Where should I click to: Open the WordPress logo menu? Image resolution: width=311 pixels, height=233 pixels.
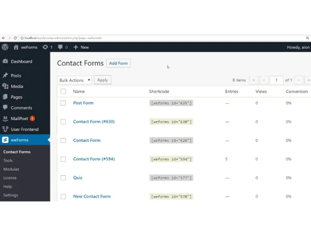pos(5,47)
